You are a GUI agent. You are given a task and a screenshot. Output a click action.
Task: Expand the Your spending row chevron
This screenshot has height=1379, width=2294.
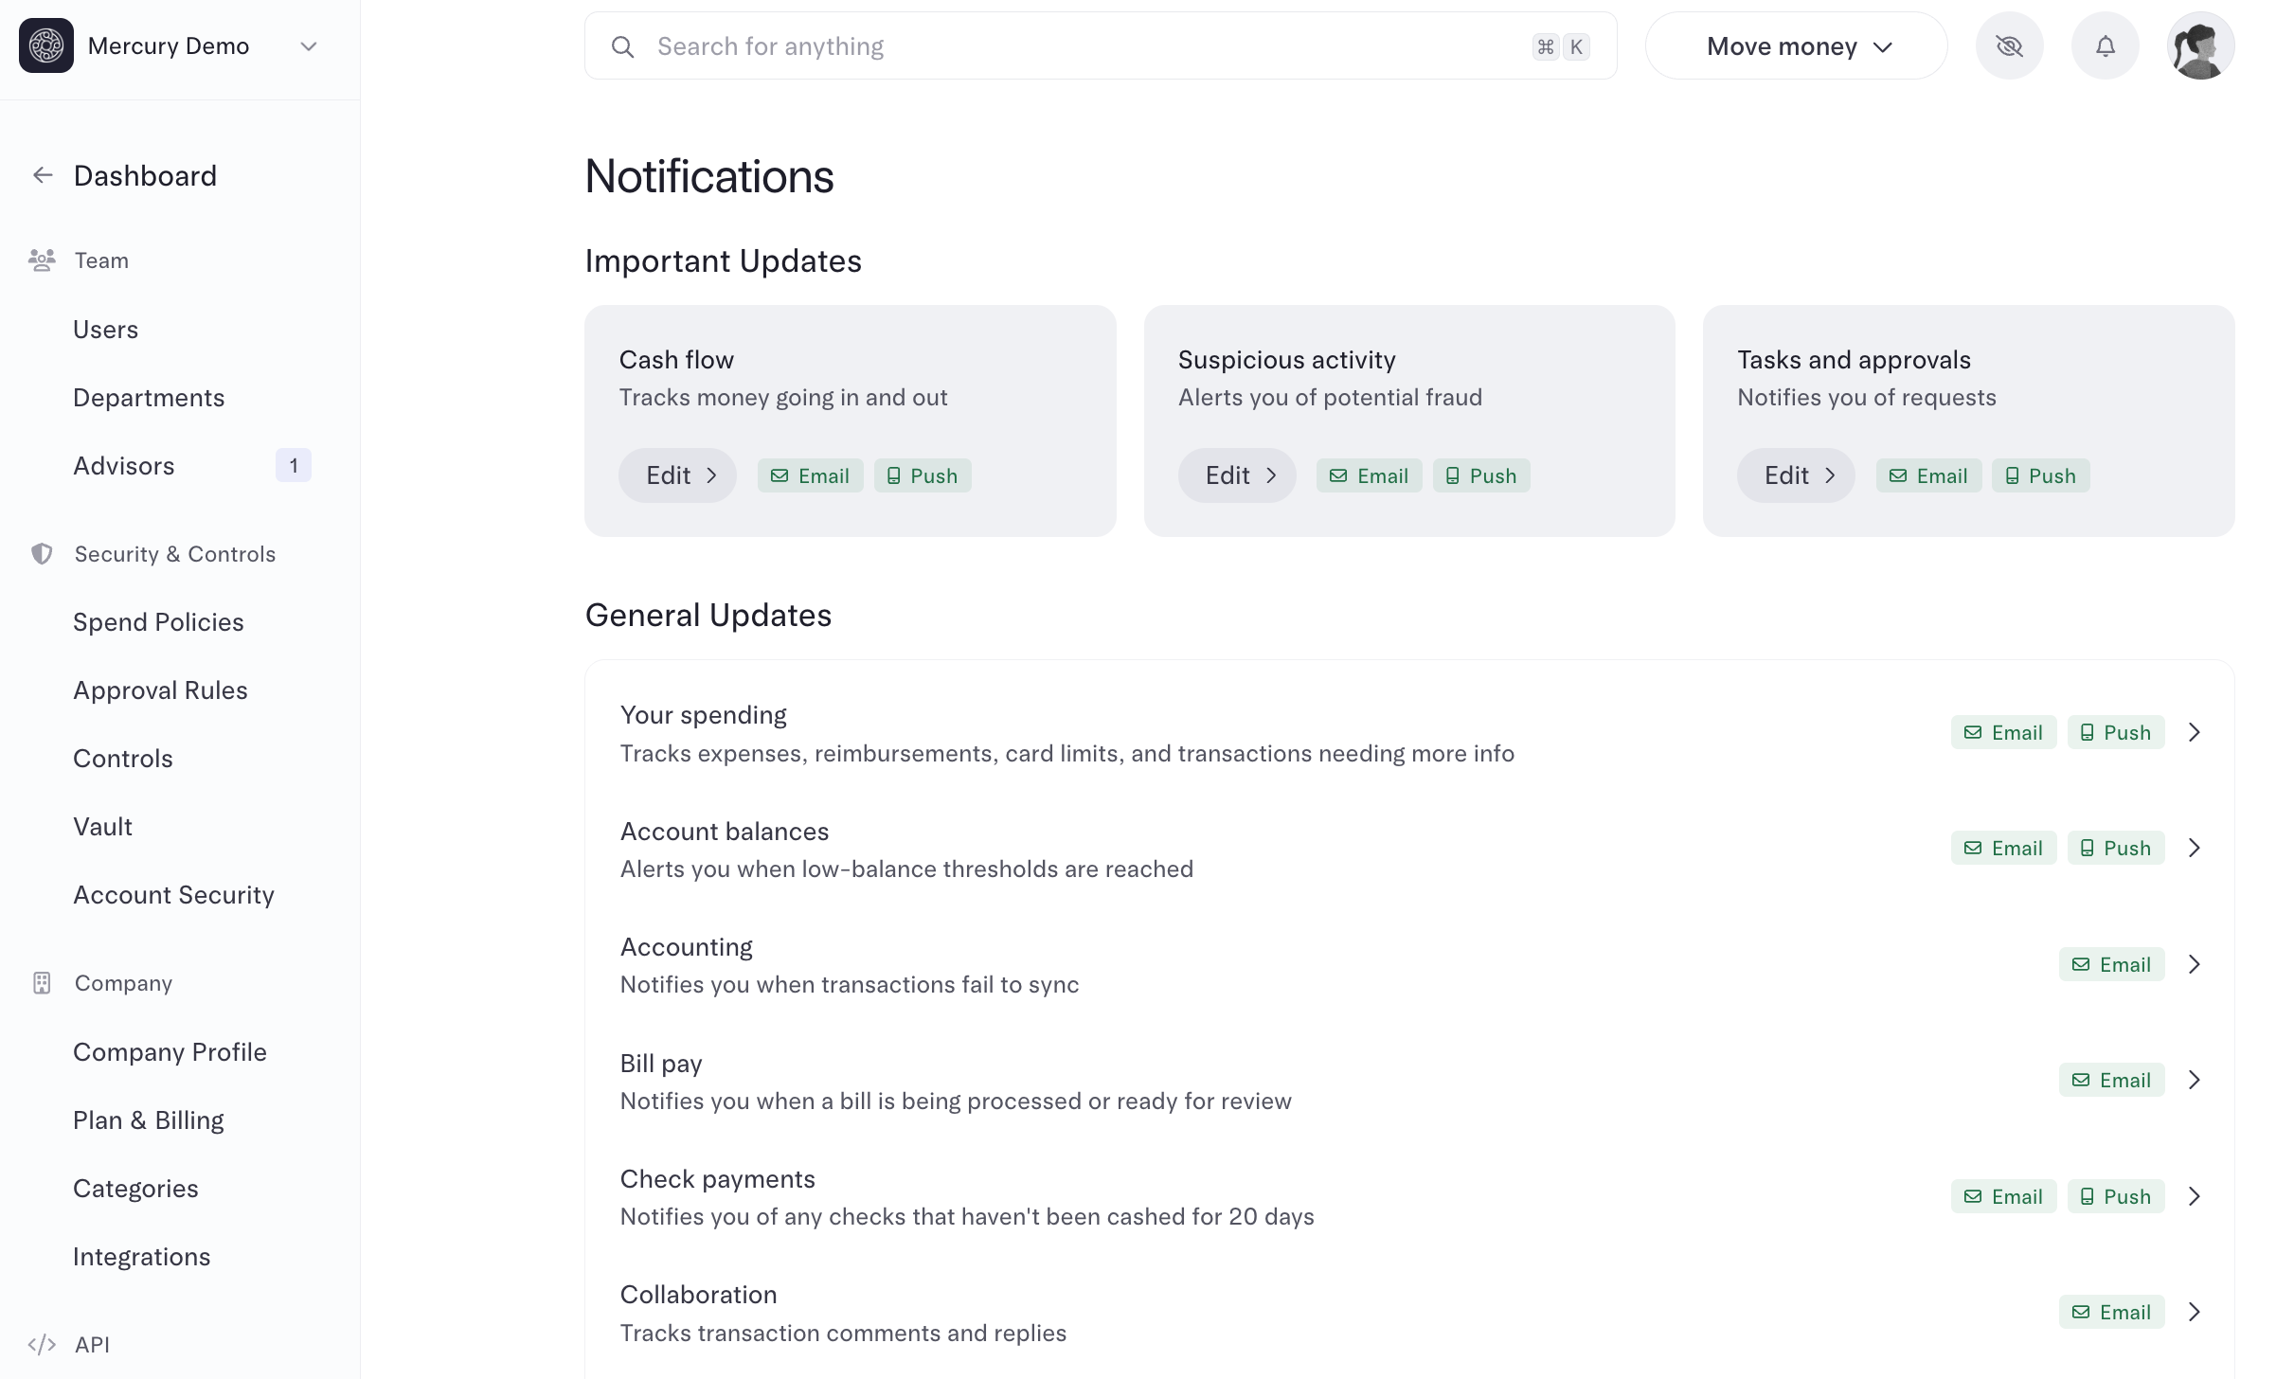pos(2195,732)
